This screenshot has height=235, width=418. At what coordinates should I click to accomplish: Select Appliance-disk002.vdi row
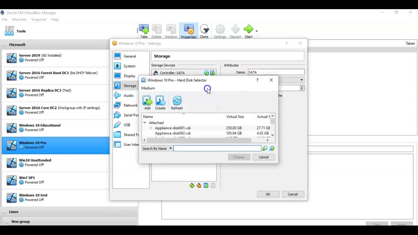click(x=206, y=133)
